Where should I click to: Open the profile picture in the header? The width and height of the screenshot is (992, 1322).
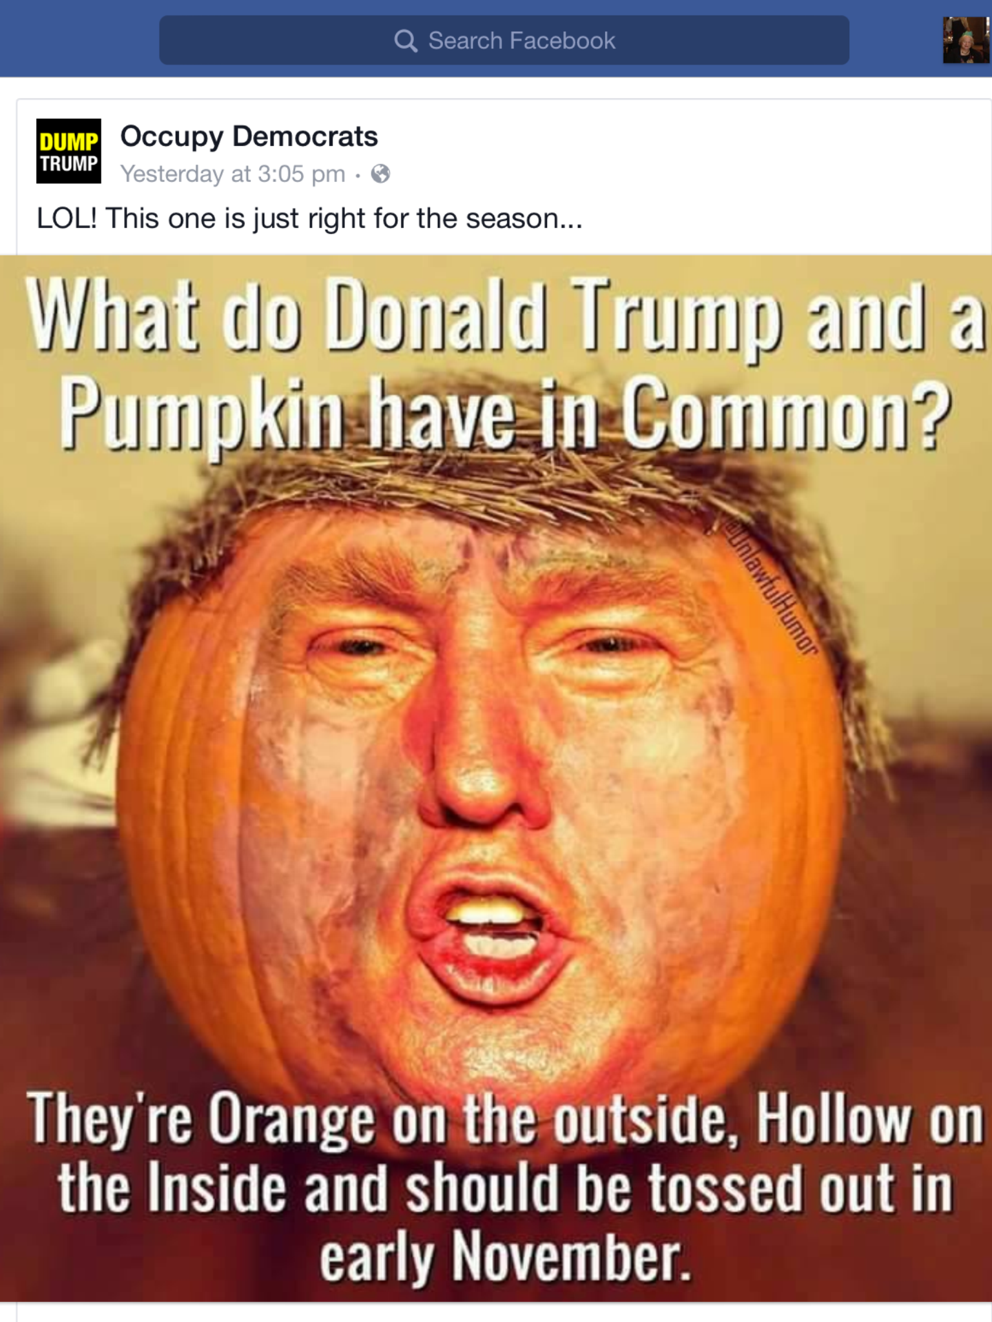click(x=967, y=41)
